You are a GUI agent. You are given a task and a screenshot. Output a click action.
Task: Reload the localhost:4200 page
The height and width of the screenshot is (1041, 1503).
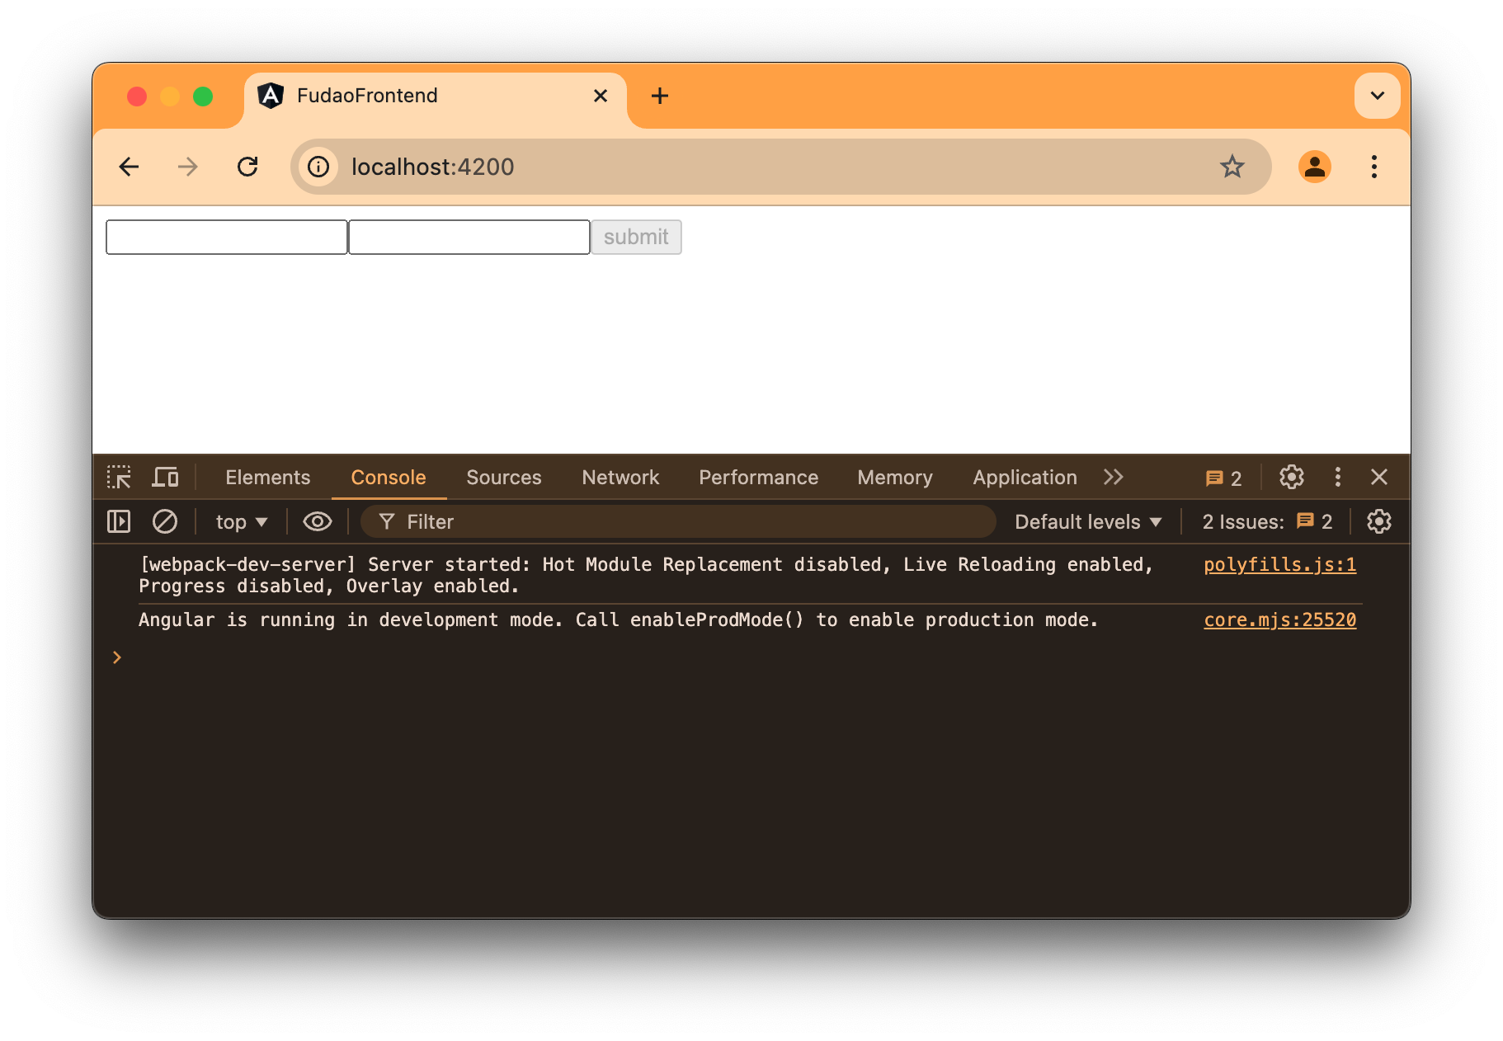[247, 167]
